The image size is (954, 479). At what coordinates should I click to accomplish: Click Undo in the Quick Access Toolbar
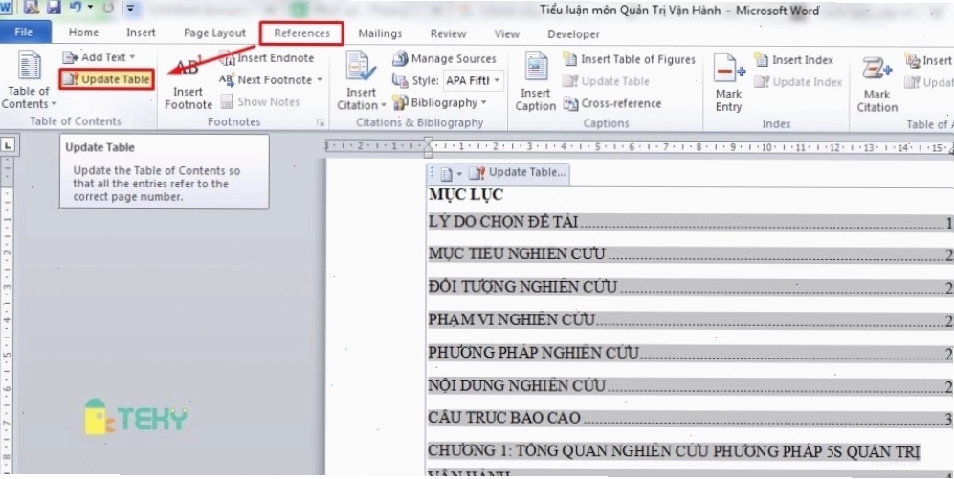pos(76,8)
